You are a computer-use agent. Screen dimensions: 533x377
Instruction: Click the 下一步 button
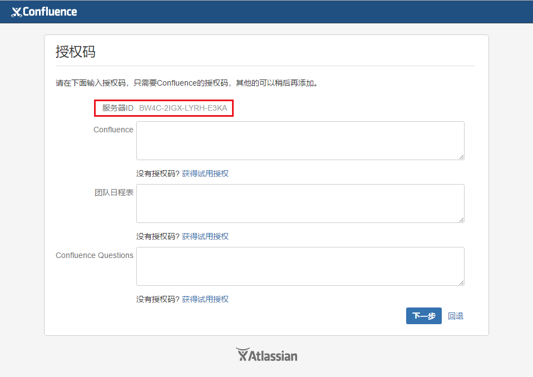coord(423,316)
